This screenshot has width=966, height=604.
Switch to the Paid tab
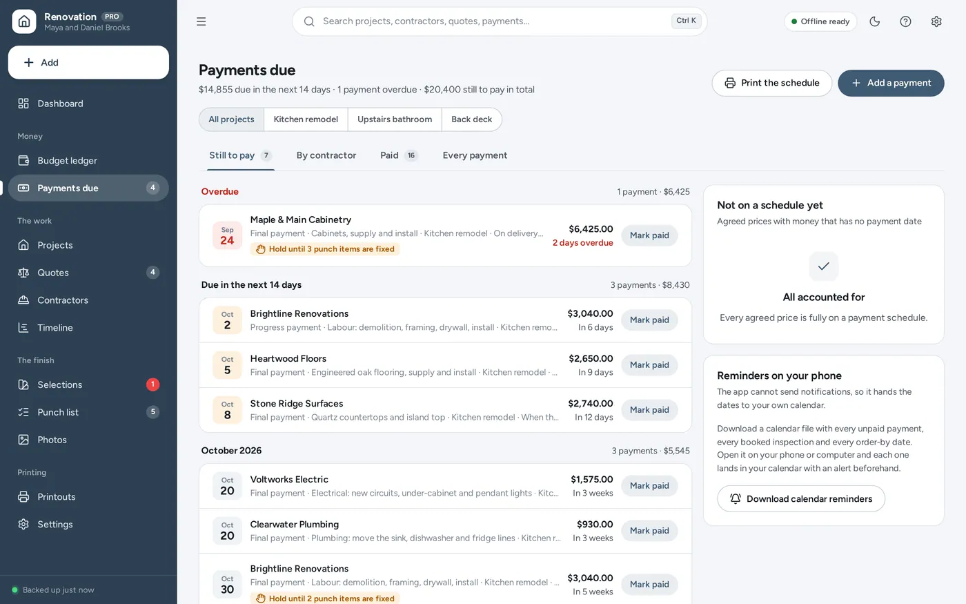coord(399,155)
